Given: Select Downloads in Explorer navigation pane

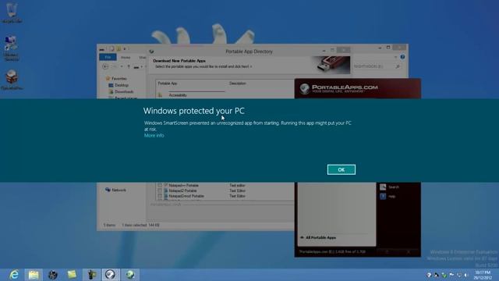Looking at the screenshot, I should (124, 92).
